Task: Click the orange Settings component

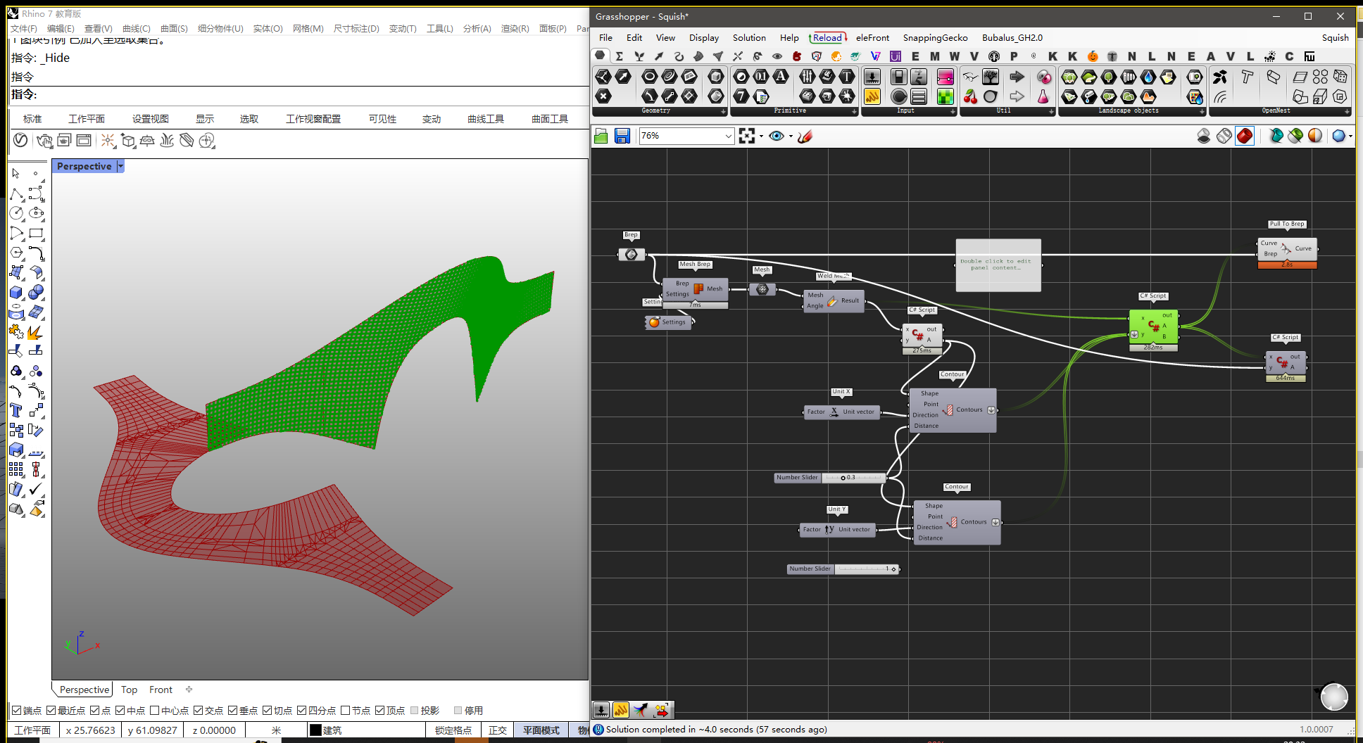Action: coord(669,322)
